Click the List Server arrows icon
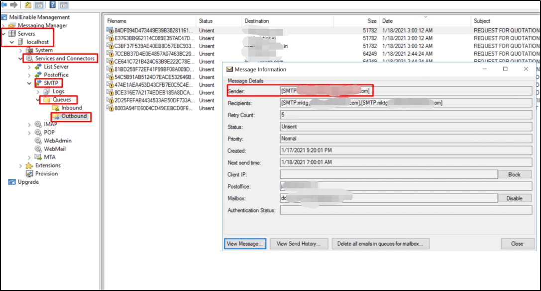This screenshot has width=541, height=291. [x=38, y=67]
